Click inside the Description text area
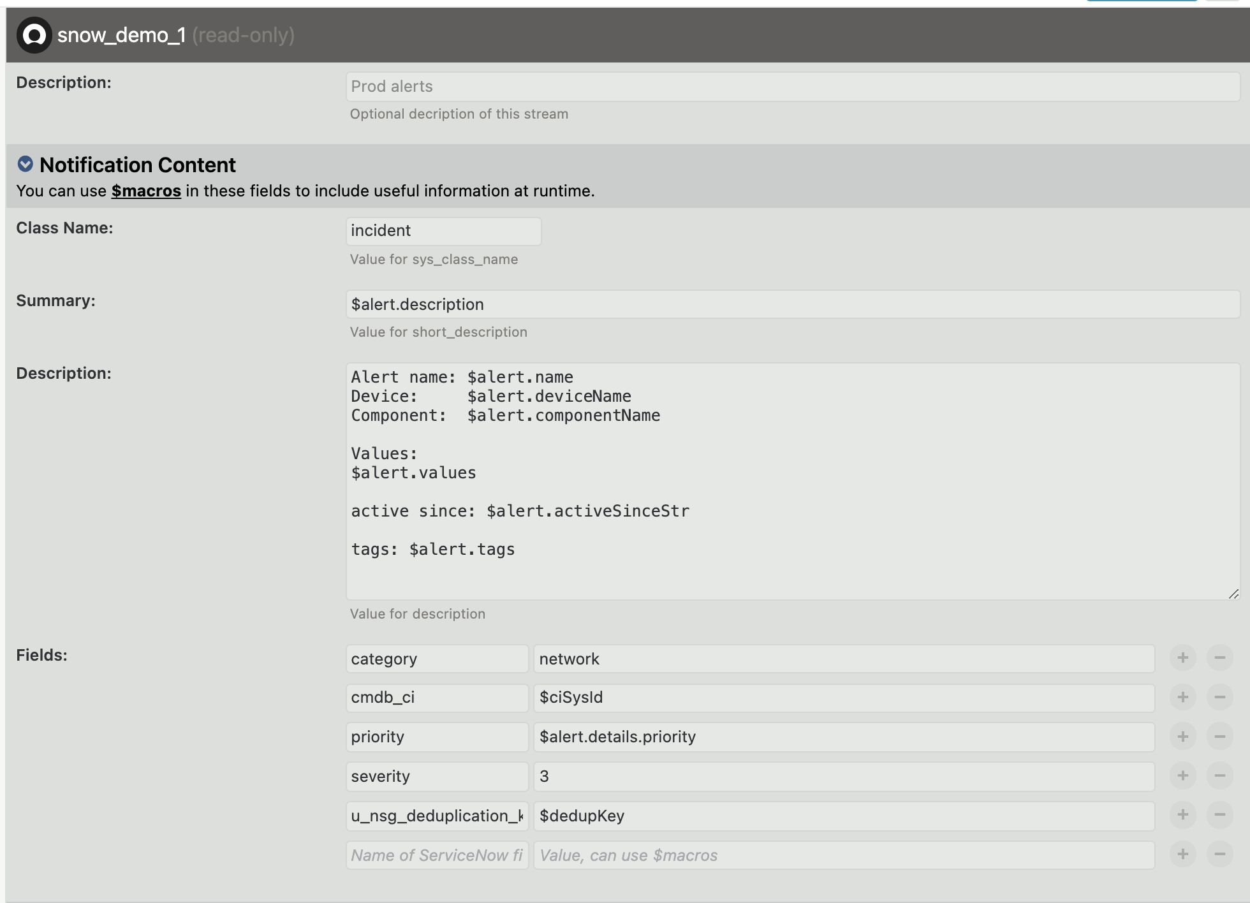 [793, 481]
